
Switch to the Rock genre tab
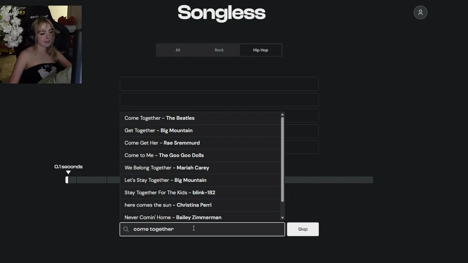coord(219,50)
